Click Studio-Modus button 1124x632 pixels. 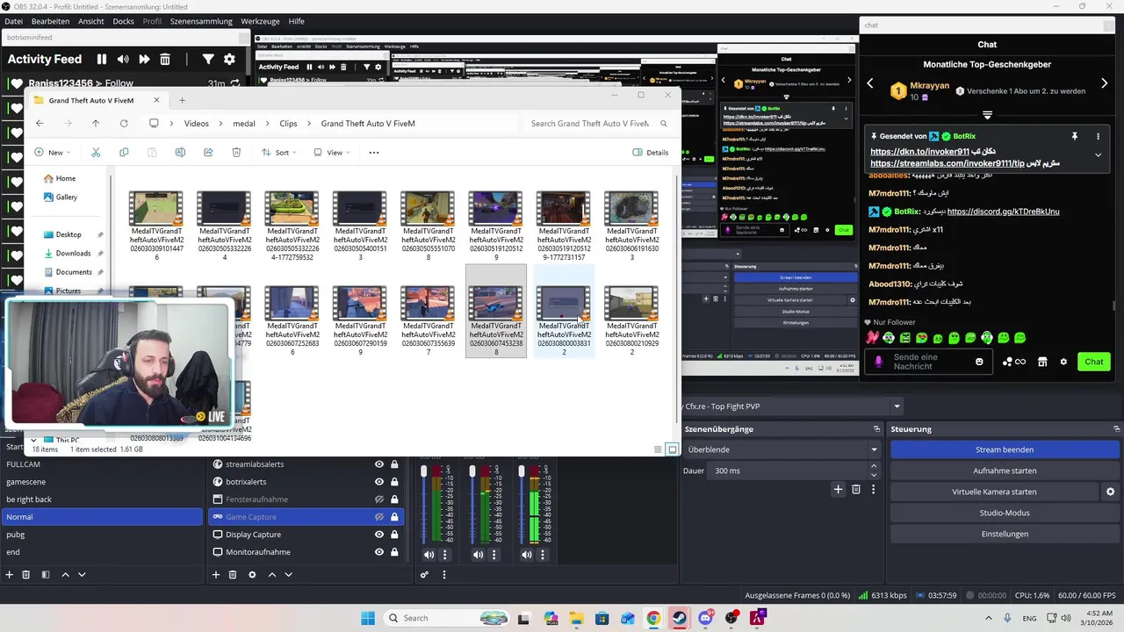pyautogui.click(x=1005, y=513)
